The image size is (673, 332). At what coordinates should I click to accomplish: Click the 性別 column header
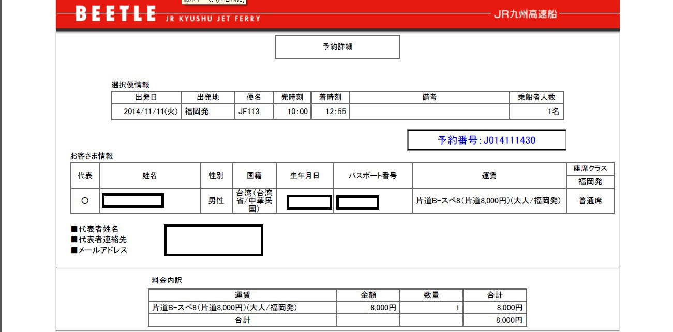tap(216, 176)
